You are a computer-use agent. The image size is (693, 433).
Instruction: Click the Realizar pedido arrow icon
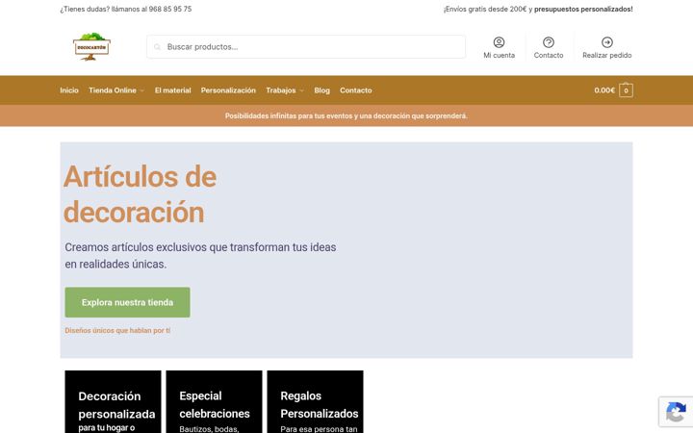[606, 42]
